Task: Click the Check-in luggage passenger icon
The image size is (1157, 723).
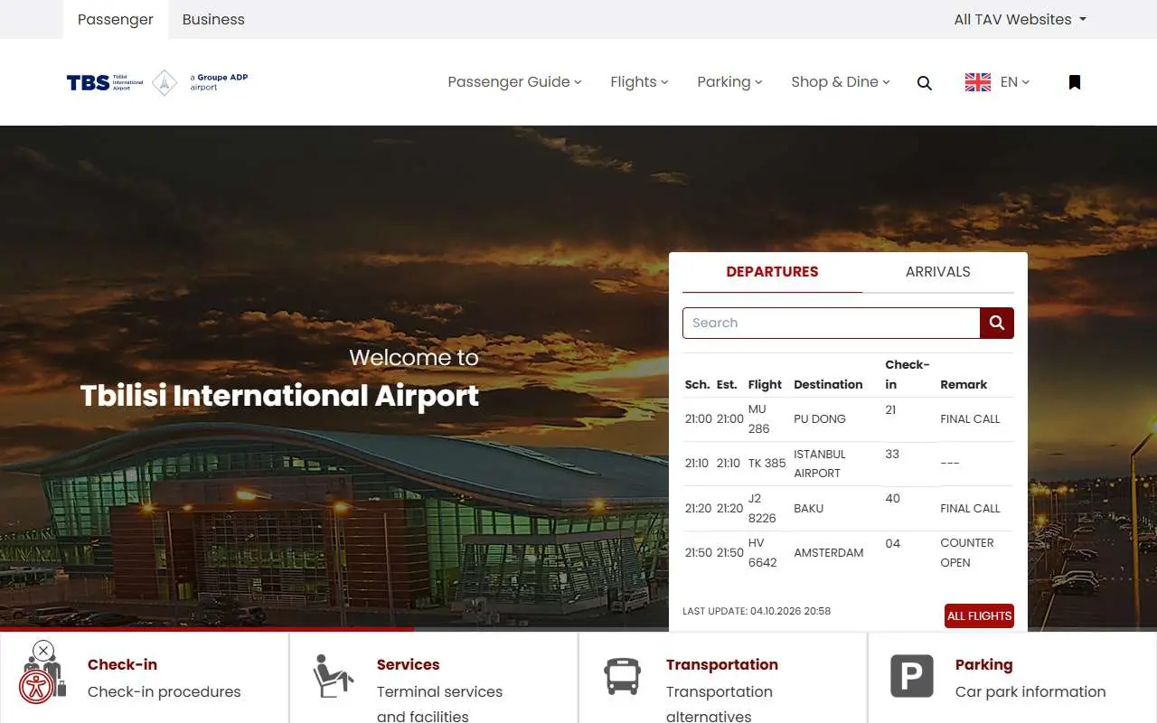Action: (44, 676)
